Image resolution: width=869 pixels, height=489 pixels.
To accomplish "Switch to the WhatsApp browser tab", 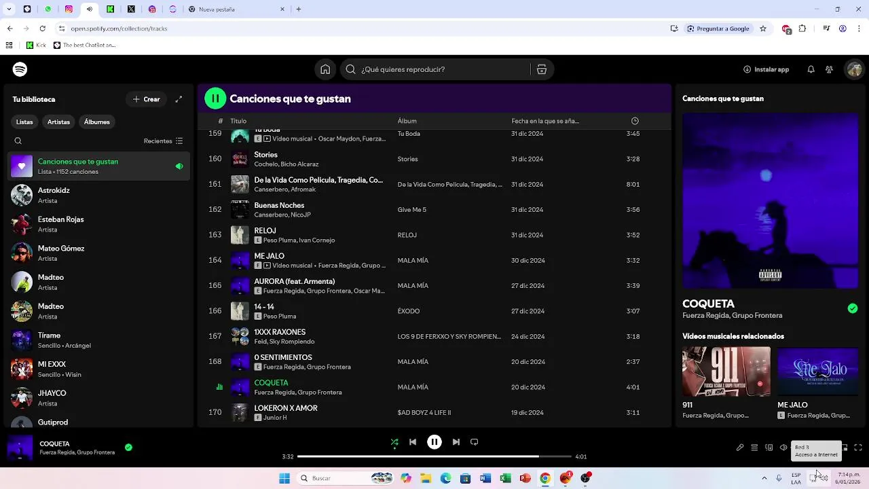I will 48,10.
